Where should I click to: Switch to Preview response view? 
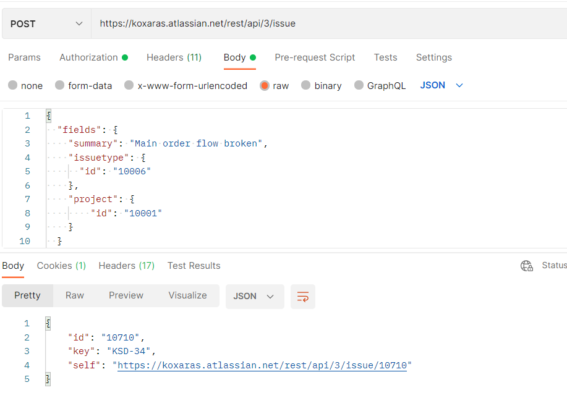point(126,296)
